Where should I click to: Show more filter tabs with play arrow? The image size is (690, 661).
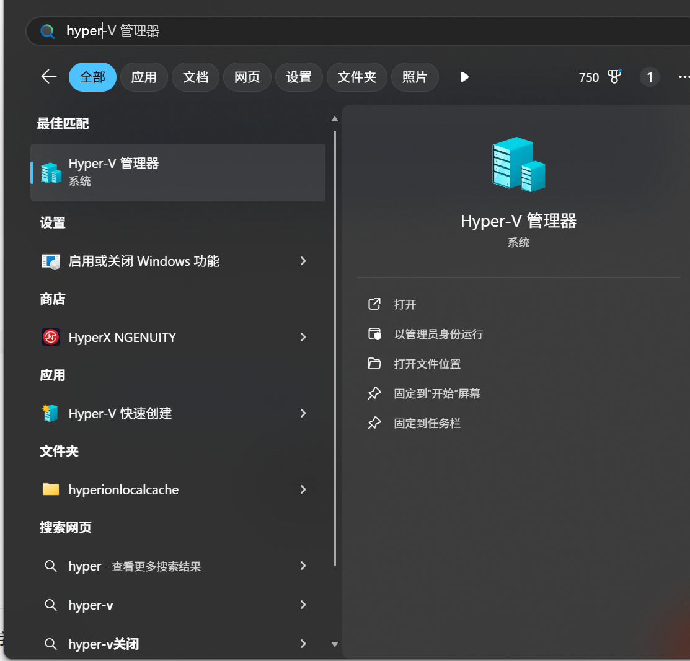(464, 77)
